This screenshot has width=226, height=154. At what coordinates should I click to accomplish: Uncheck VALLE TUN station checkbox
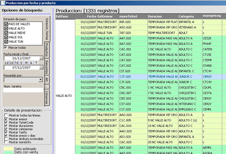point(6,42)
